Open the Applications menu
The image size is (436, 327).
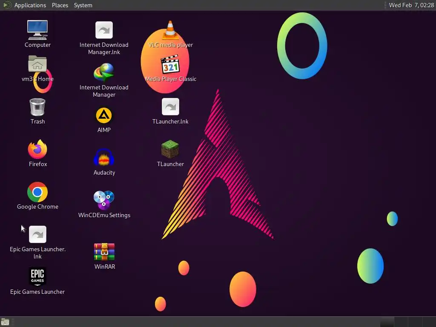(30, 5)
